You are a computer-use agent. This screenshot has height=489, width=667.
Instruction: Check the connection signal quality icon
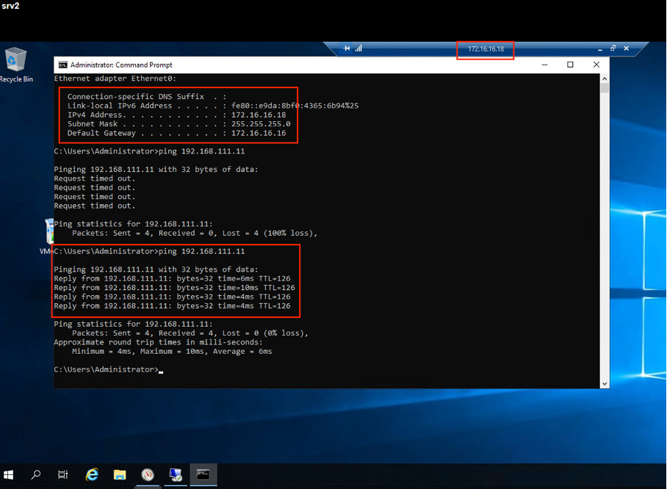[x=358, y=48]
